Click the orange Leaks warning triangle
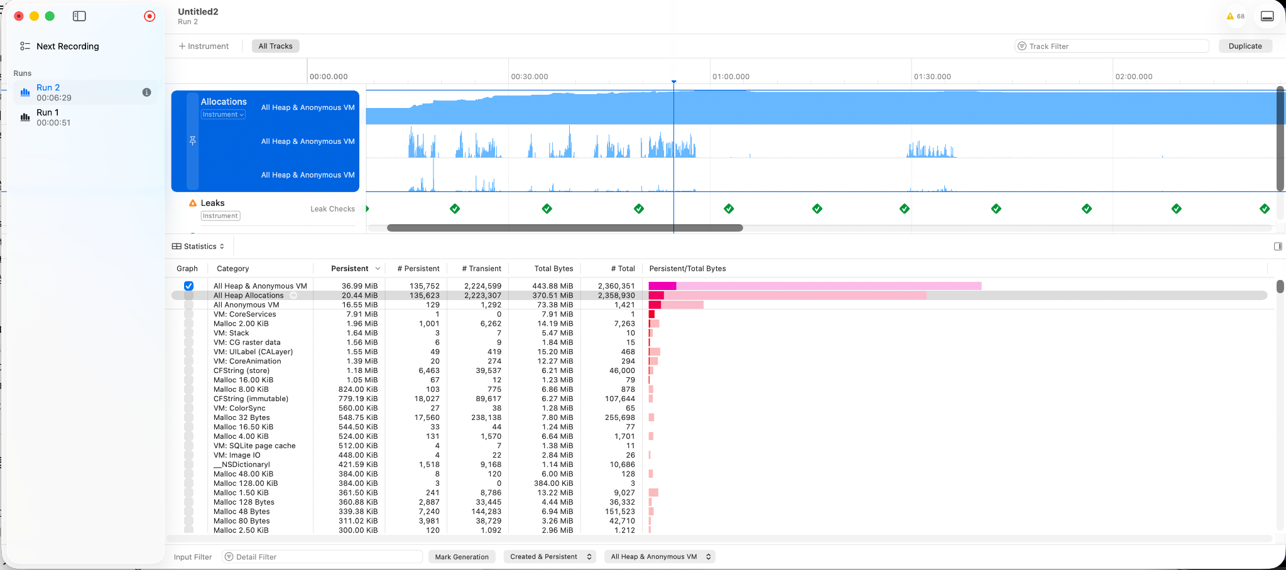 coord(193,203)
